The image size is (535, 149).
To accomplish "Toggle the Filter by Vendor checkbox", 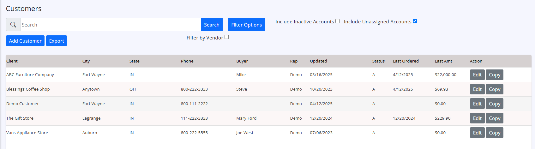I will tap(226, 37).
